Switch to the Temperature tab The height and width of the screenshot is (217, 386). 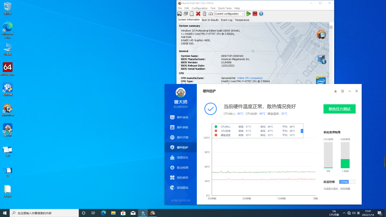242,20
